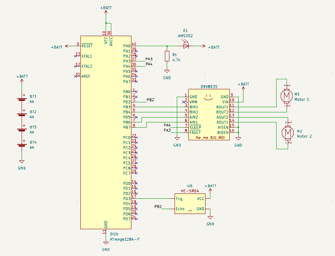Click the D1 AM5302 photodiode symbol
This screenshot has height=256, width=335.
[186, 46]
